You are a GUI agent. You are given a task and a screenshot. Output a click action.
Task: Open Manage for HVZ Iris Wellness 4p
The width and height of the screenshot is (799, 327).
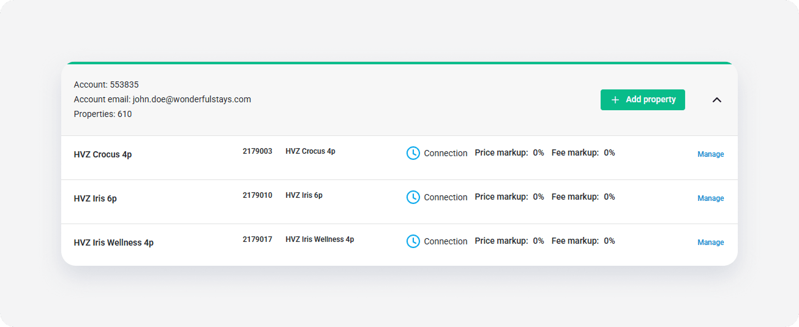click(711, 242)
